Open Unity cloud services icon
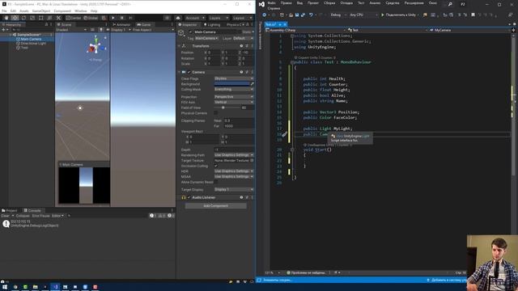518x291 pixels. click(178, 18)
